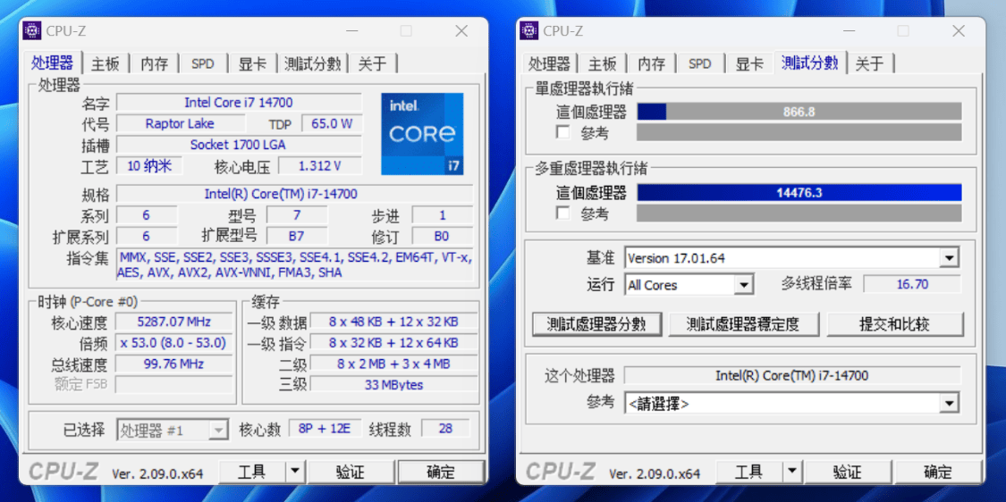The image size is (1006, 502).
Task: Expand 工具 arrow menu in the left window
Action: (x=294, y=473)
